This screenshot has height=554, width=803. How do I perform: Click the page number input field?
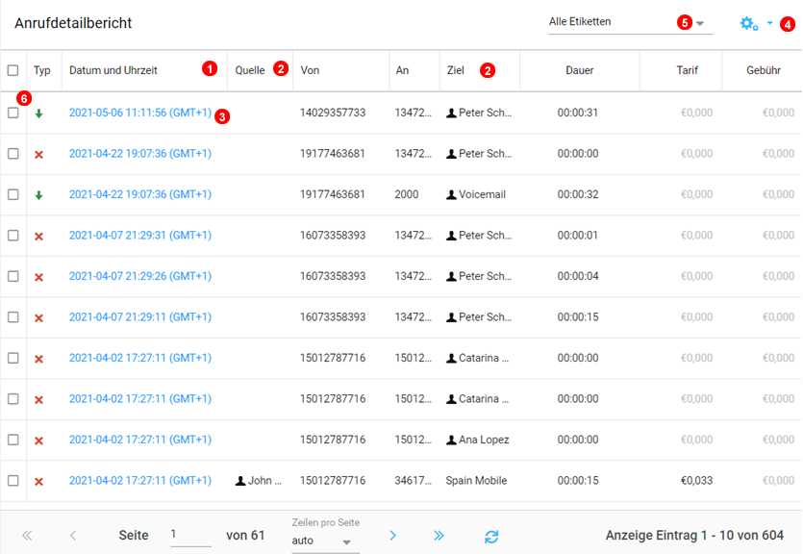(x=189, y=535)
